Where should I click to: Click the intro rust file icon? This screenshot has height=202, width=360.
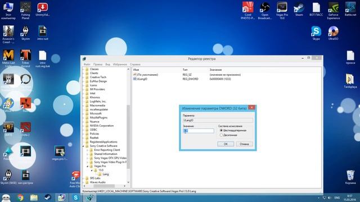pyautogui.click(x=43, y=33)
